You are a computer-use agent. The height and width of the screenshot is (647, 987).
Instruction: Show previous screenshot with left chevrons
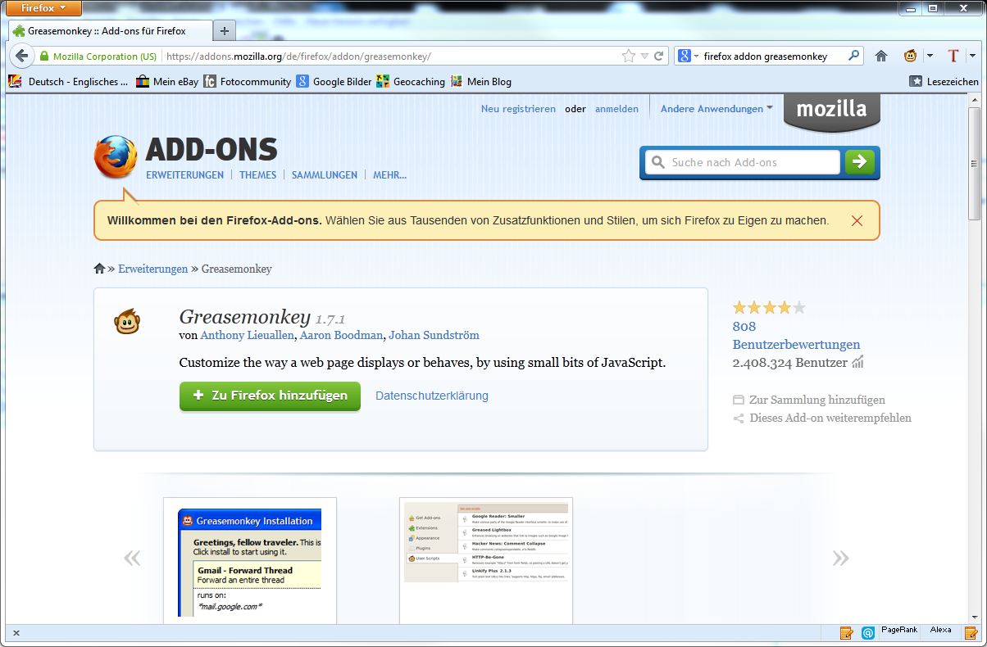pos(132,559)
